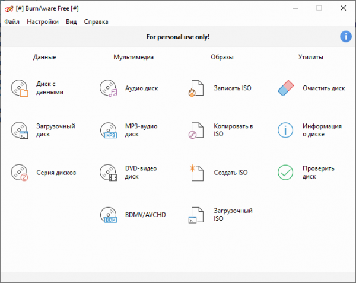Click the 'Мультимедиа' column heading
Image resolution: width=356 pixels, height=283 pixels.
click(133, 57)
